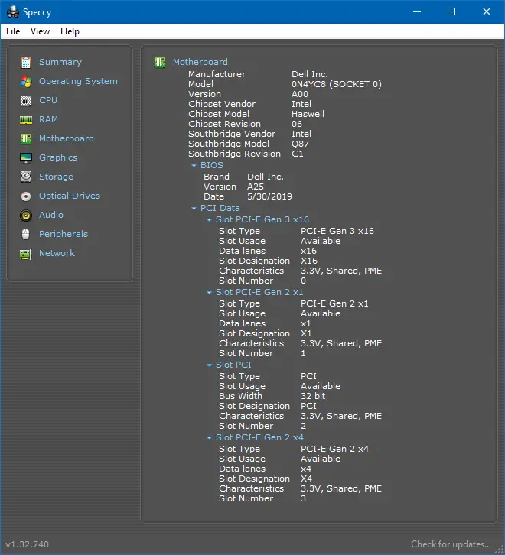Select Chipset Model value Haswell
Image resolution: width=505 pixels, height=555 pixels.
pyautogui.click(x=308, y=114)
